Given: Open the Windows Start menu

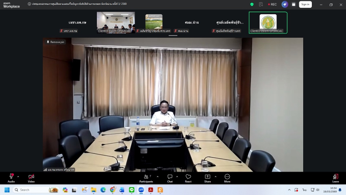Looking at the screenshot, I should point(7,190).
